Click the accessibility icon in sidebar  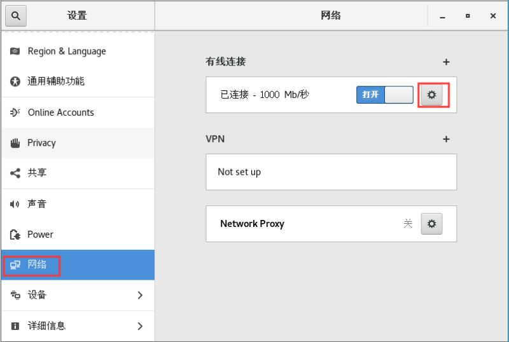click(15, 82)
